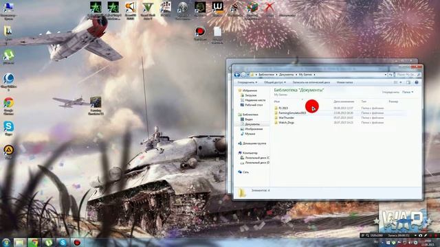Viewport: 440px width, 247px height.
Task: Open Музыка library in the navigation pane
Action: pyautogui.click(x=247, y=134)
